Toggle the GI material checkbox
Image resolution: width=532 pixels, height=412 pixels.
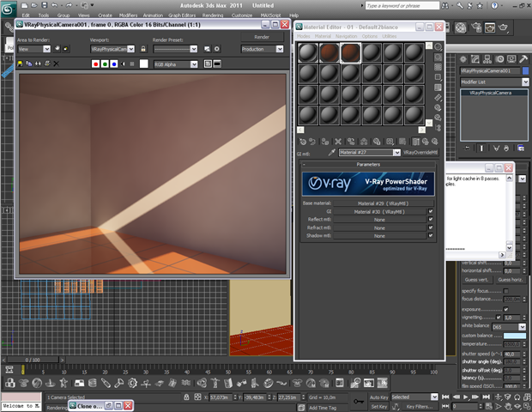click(431, 210)
